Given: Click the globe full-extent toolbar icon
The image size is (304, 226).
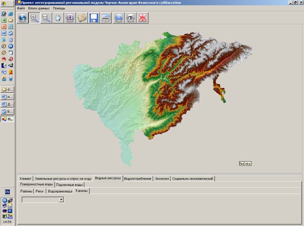Looking at the screenshot, I should (x=23, y=18).
